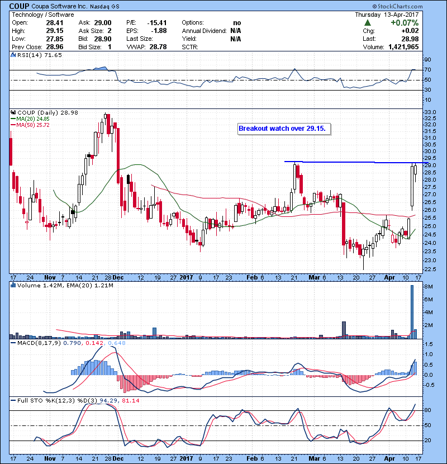
Task: Click the Open value 28.41
Action: click(55, 23)
